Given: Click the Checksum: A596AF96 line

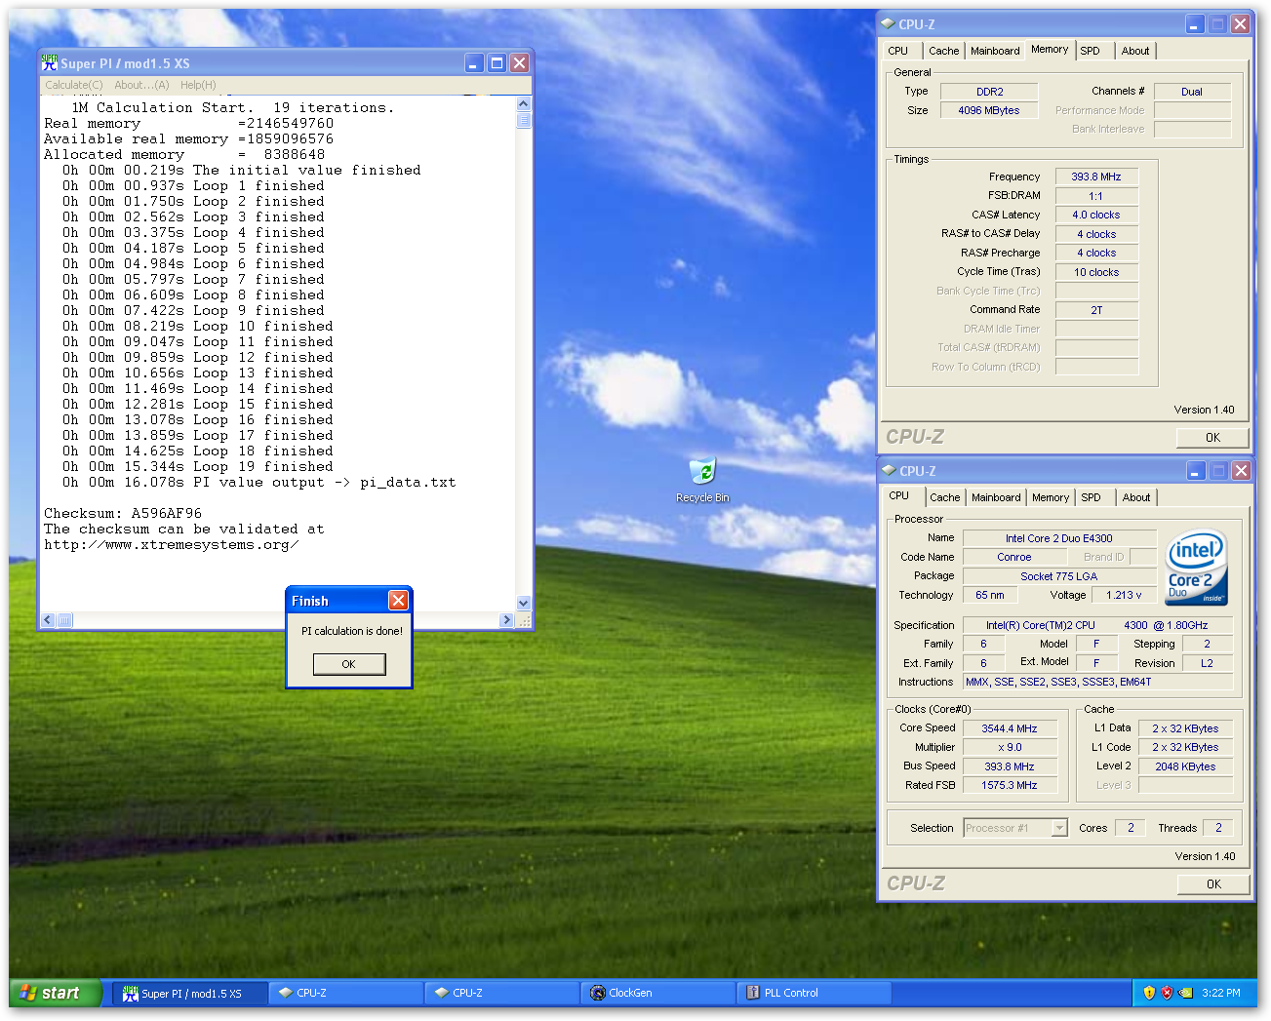Looking at the screenshot, I should [123, 513].
